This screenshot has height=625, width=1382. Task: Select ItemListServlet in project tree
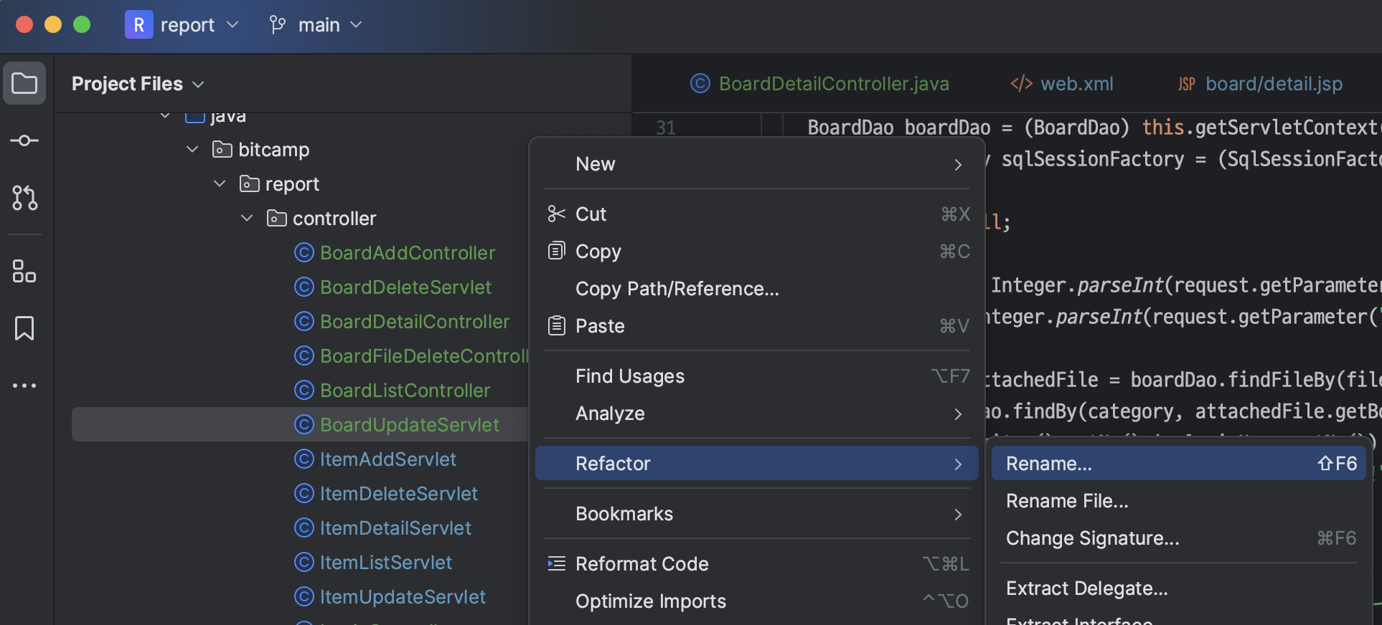[385, 563]
